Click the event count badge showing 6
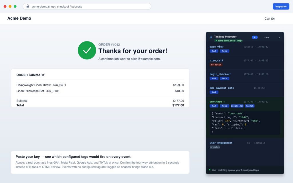293x183 pixels. (254, 37)
